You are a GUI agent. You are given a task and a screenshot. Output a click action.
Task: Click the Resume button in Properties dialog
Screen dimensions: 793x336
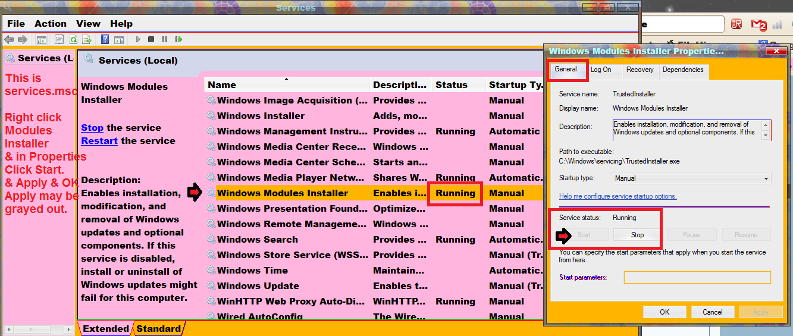pos(746,235)
